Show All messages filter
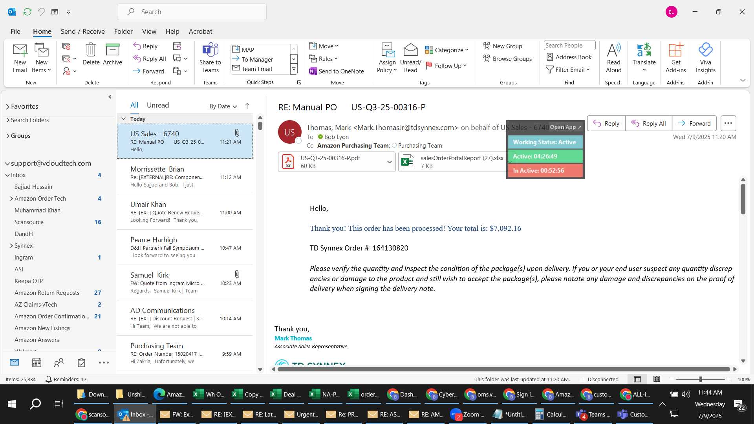This screenshot has height=424, width=754. 134,105
